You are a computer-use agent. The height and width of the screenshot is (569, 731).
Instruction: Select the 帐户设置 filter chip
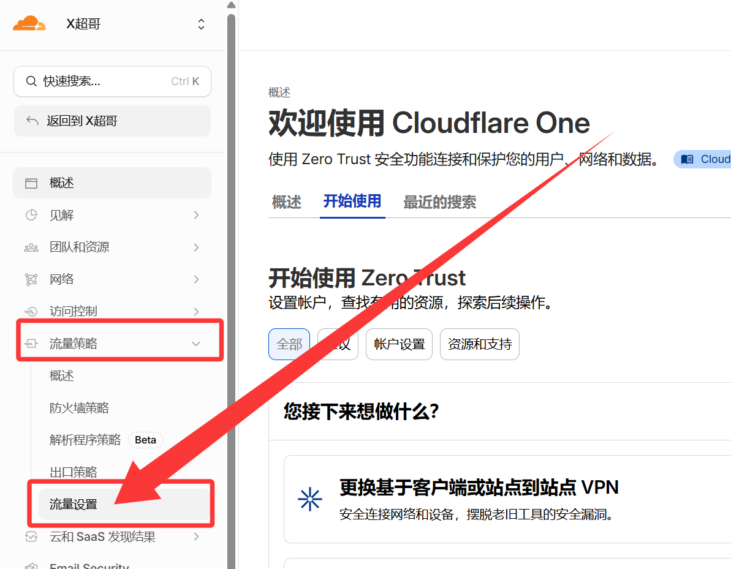pos(399,344)
